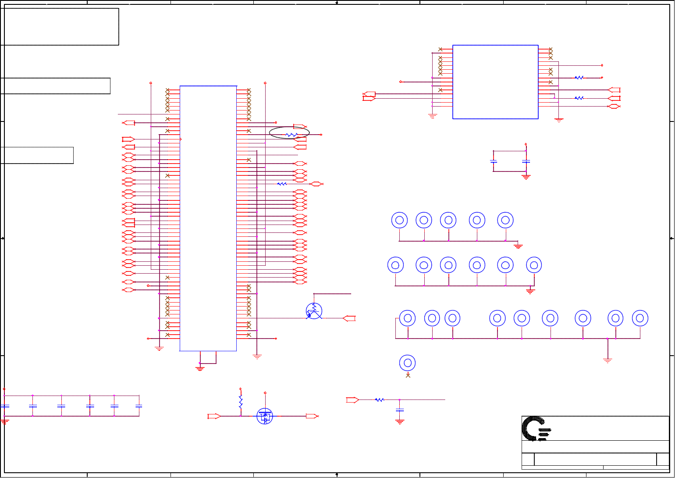Click inside the large central IC body

pos(208,218)
